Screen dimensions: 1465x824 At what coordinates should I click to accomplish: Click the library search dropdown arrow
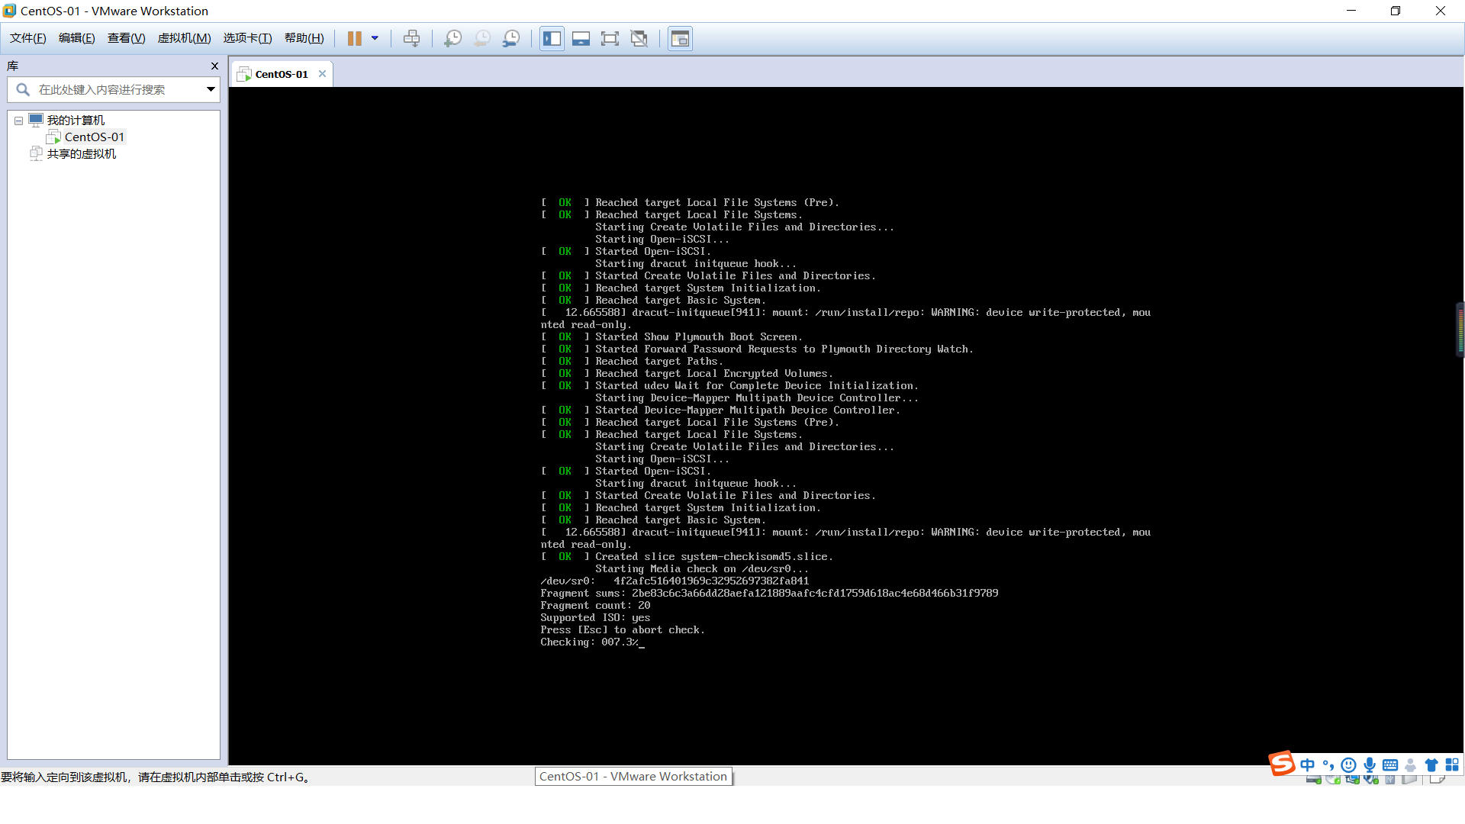(211, 89)
